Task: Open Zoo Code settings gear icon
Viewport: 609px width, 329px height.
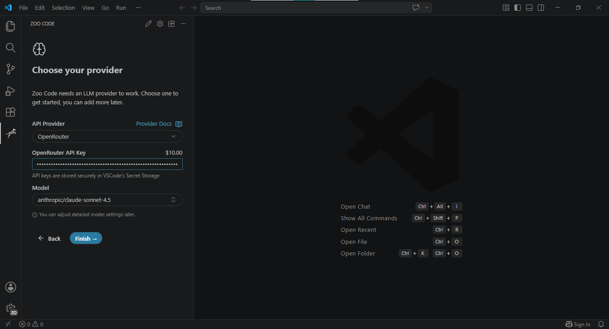Action: pos(160,24)
